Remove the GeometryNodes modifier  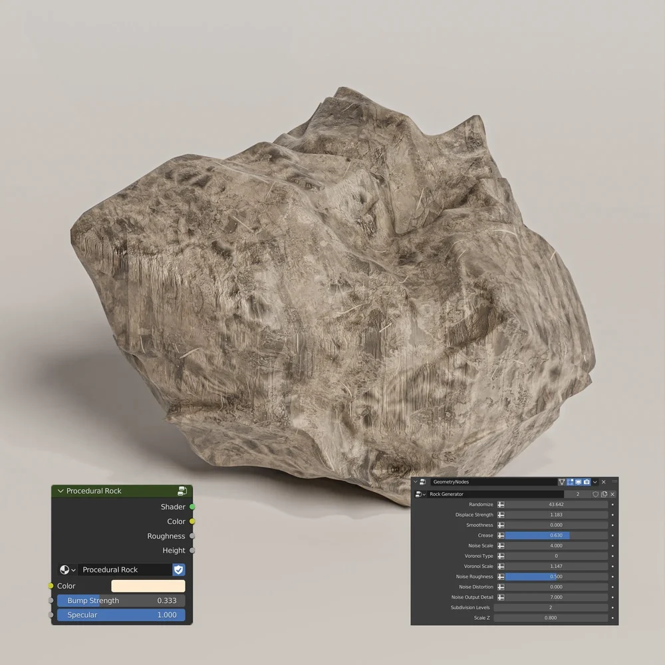(x=604, y=481)
